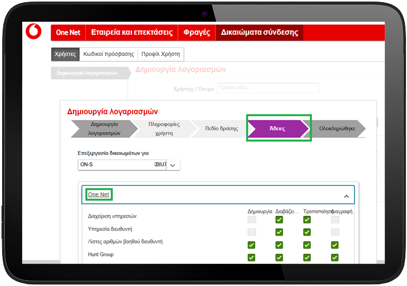407x286 pixels.
Task: Click the red Δημιουργία λογαριασμών dialog title
Action: [x=112, y=112]
